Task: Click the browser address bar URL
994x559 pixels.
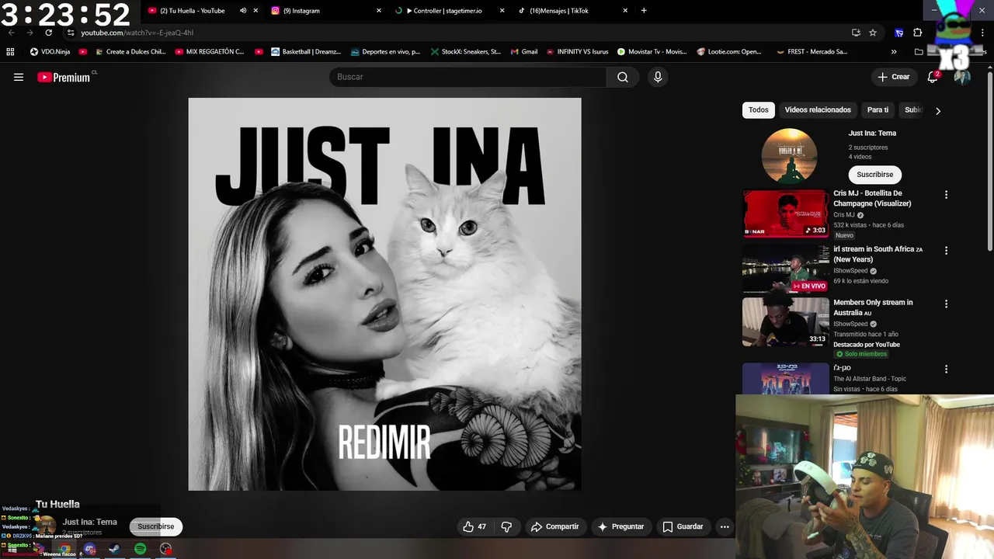Action: (137, 33)
